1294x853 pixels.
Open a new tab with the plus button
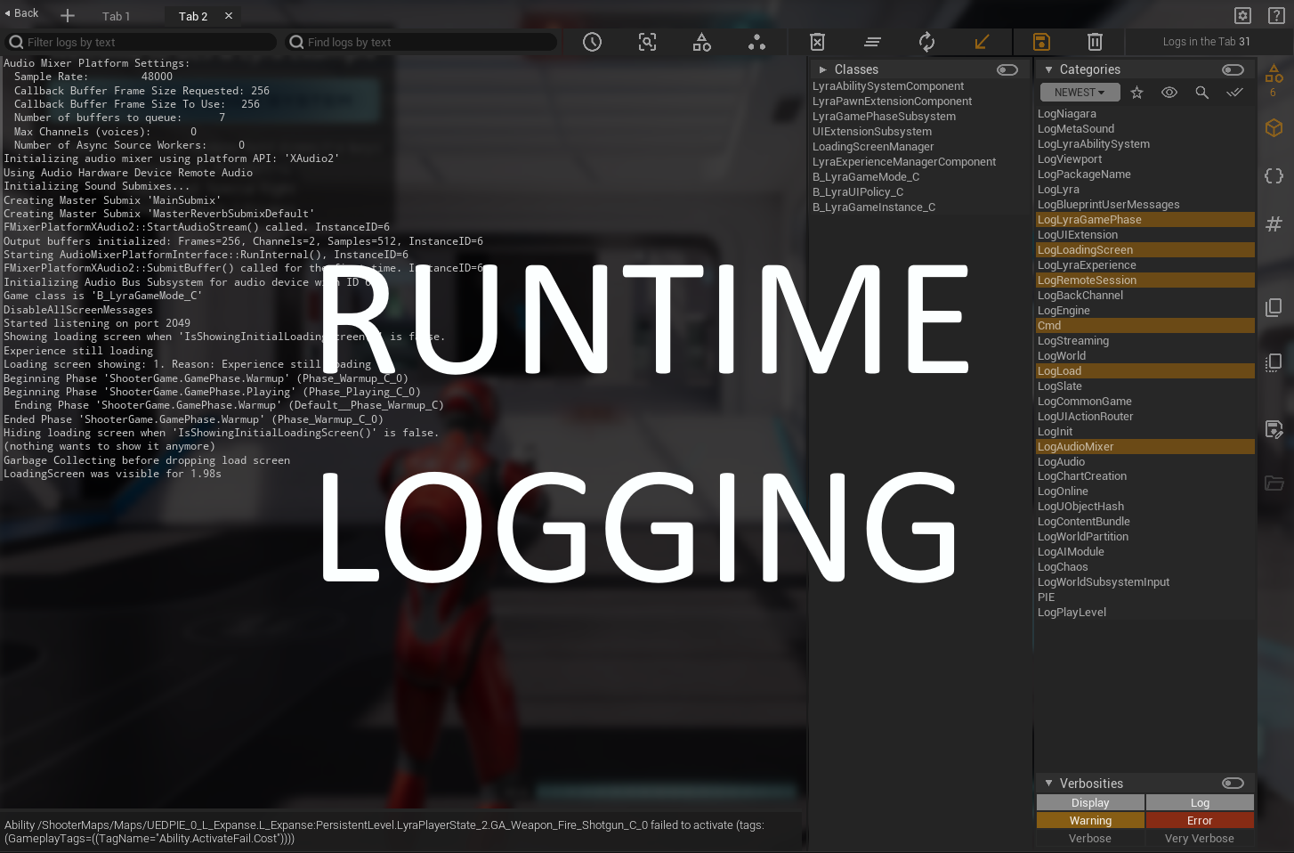click(x=67, y=15)
